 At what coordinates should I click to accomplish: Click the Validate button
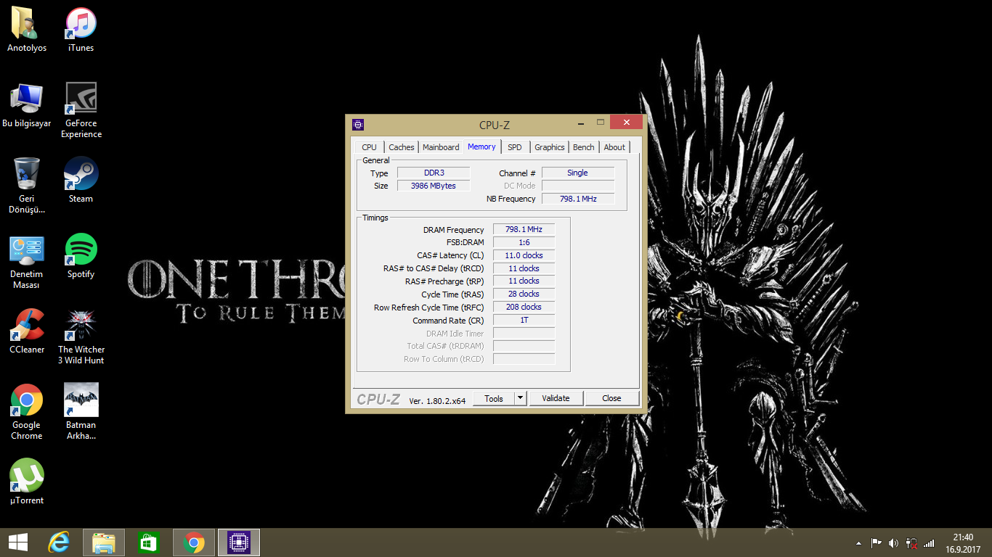point(556,398)
